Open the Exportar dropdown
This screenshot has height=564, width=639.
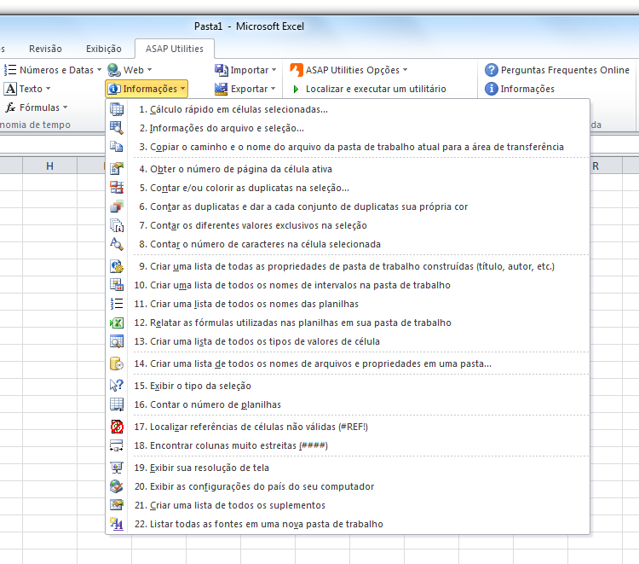coord(245,89)
